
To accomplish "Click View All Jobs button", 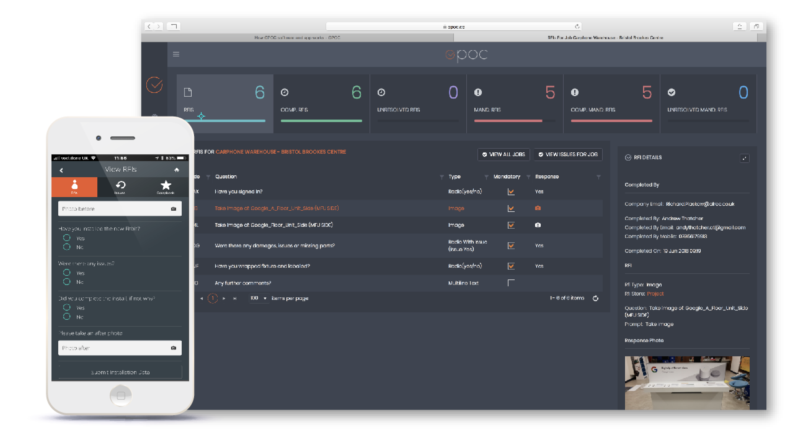I will [x=504, y=155].
